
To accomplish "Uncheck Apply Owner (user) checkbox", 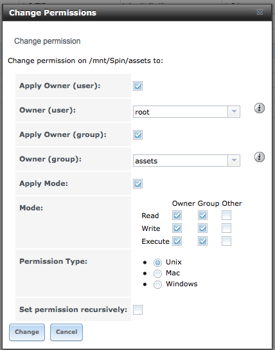I will [x=137, y=86].
